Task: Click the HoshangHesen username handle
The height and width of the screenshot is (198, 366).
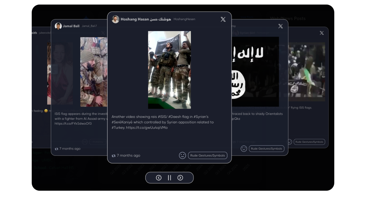Action: pos(184,19)
